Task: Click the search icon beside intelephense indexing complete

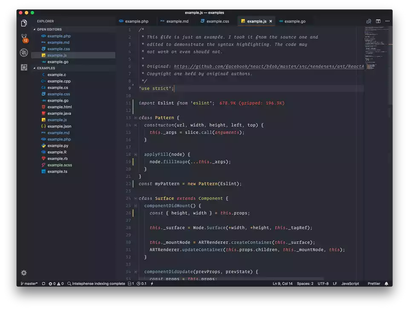Action: pyautogui.click(x=69, y=284)
